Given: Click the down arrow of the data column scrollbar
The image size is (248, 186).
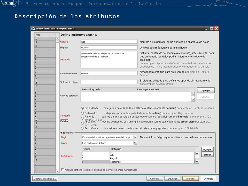Looking at the screenshot, I should point(58,171).
